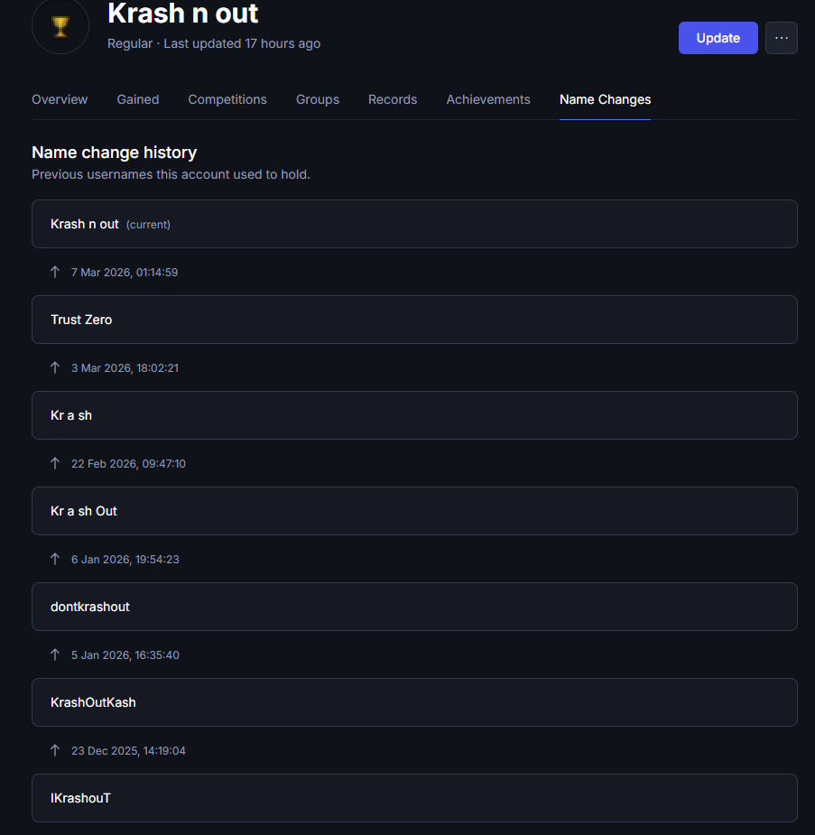815x835 pixels.
Task: Click the trophy profile avatar icon
Action: click(x=60, y=25)
